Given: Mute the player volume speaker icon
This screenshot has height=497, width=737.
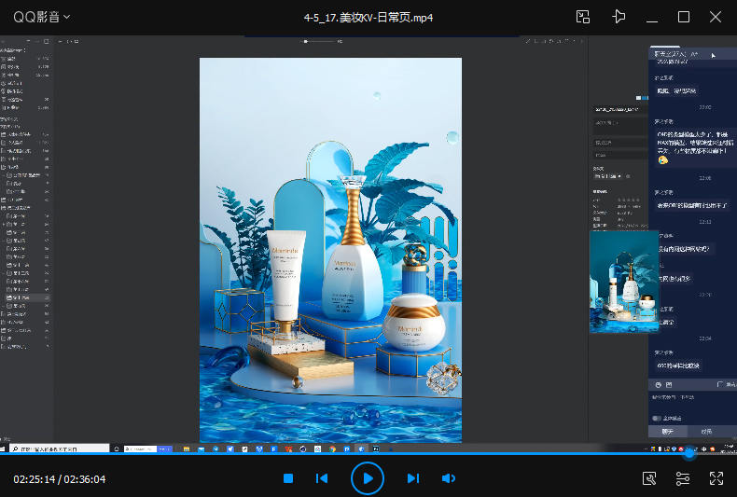Looking at the screenshot, I should 449,478.
